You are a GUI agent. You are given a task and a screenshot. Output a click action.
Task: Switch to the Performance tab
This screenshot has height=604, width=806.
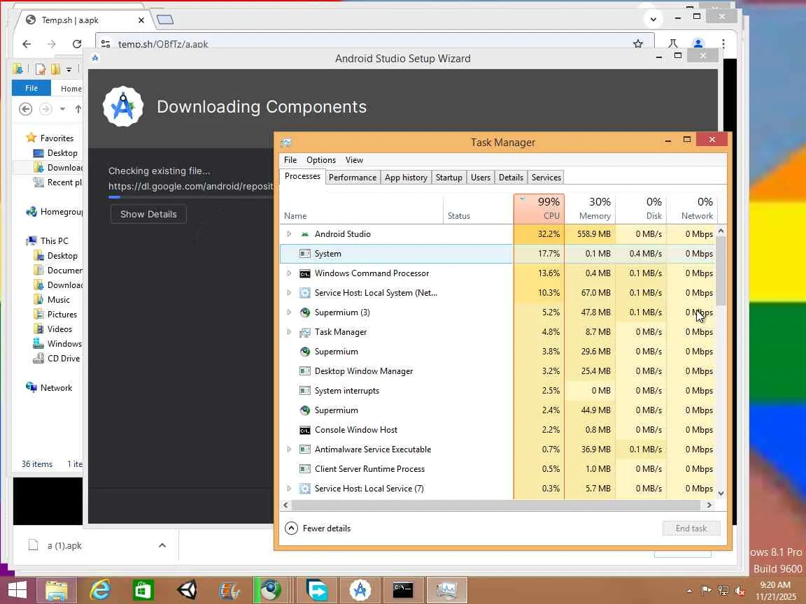tap(353, 177)
